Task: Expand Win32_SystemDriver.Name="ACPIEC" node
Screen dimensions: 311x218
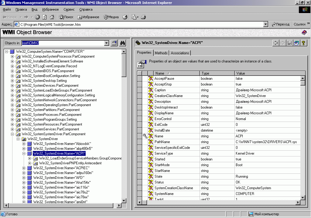Action: (24, 168)
